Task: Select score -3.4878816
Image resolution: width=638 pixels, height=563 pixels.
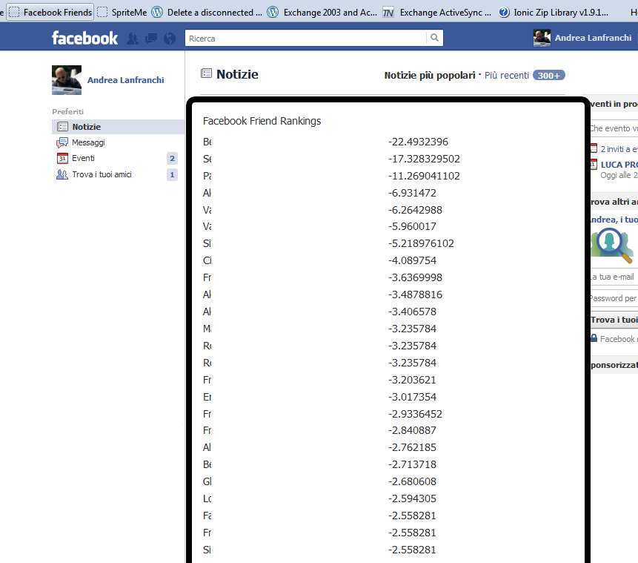Action: 415,294
